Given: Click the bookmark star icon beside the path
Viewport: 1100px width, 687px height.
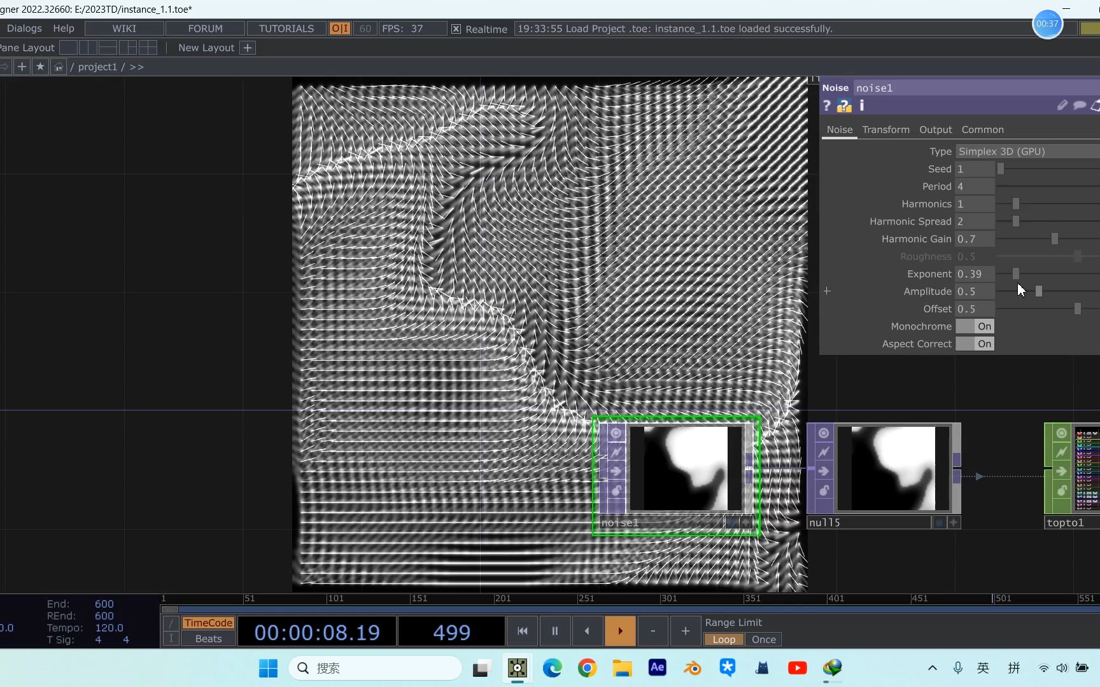Looking at the screenshot, I should click(x=40, y=66).
